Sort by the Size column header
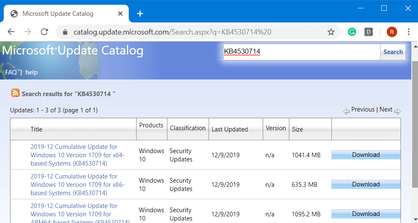Screen dimensions: 418x223 (297, 129)
